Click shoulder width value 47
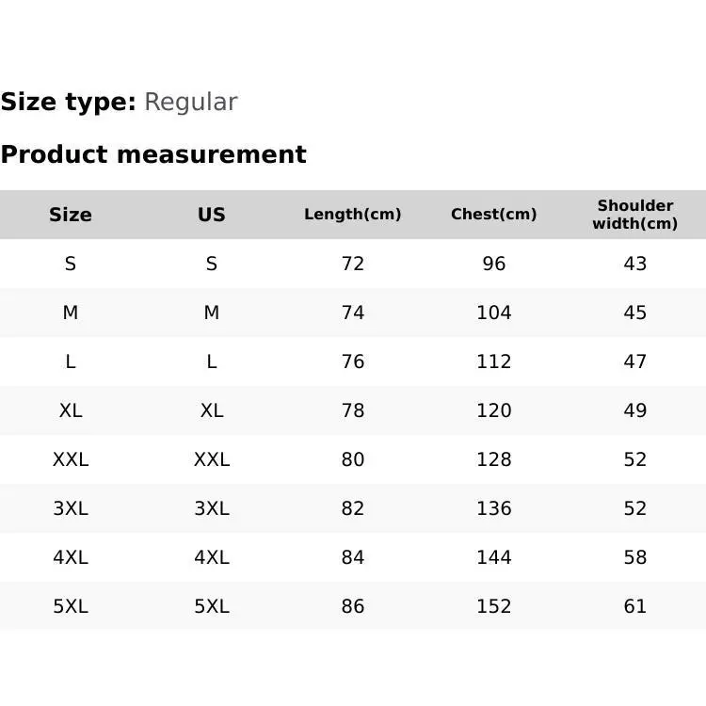Screen dimensions: 706x706 [635, 361]
